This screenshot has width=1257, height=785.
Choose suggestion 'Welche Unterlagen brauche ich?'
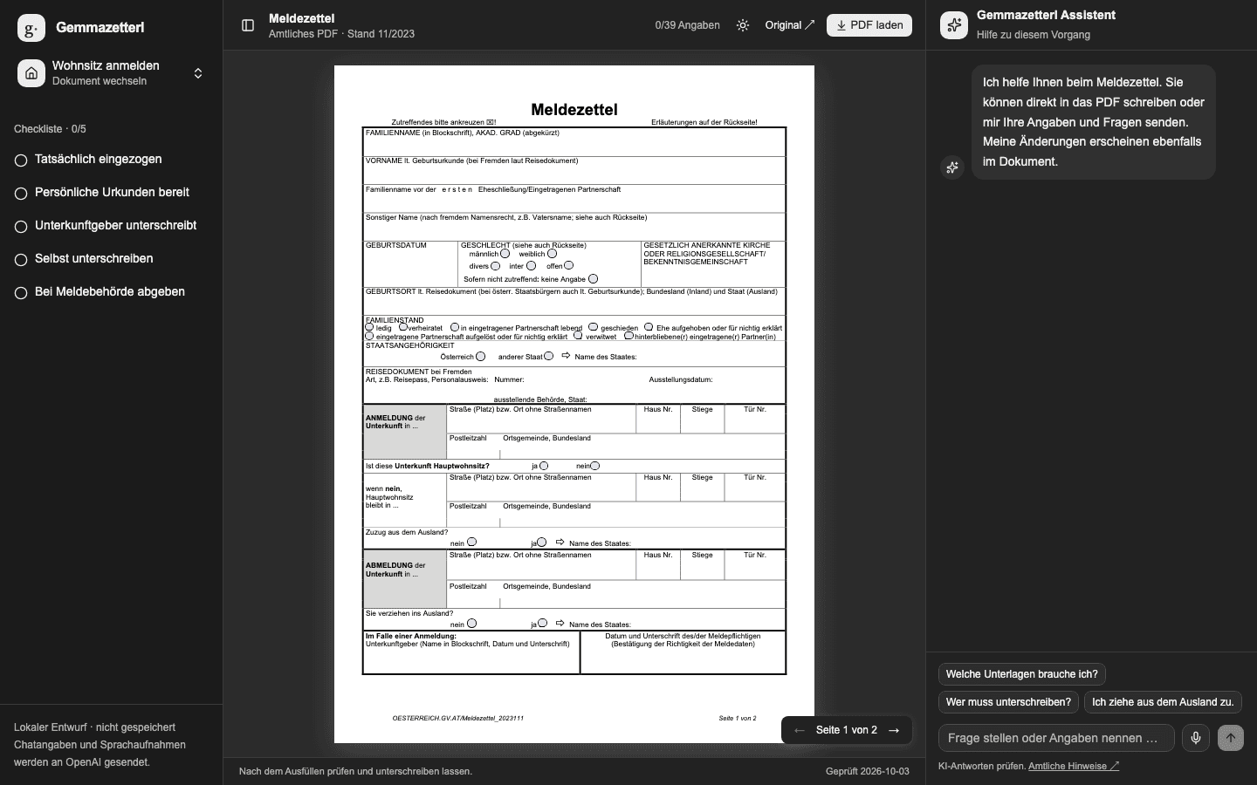1022,674
